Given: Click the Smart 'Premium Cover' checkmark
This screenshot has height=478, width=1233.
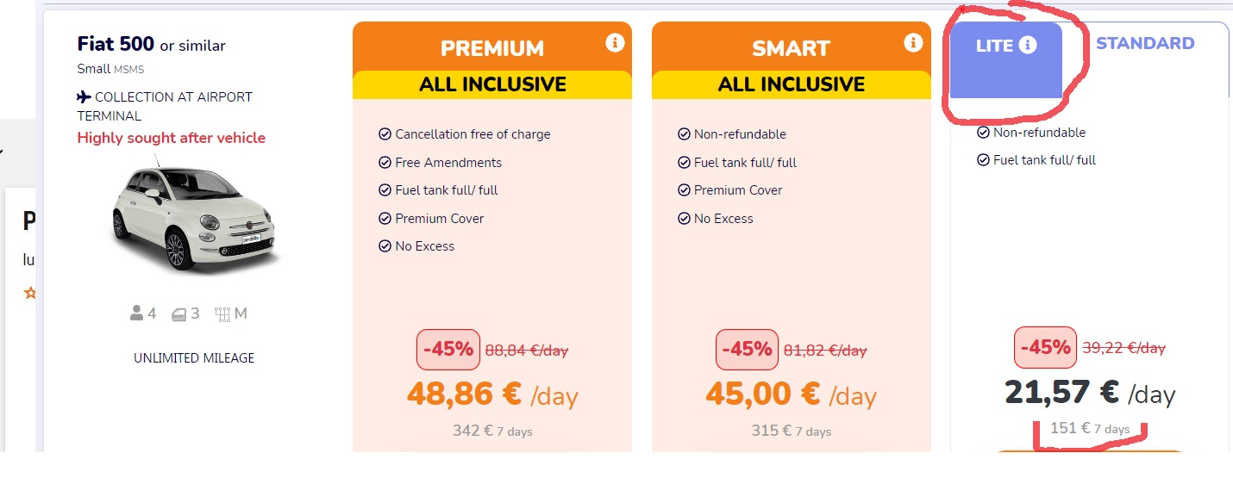Looking at the screenshot, I should click(684, 190).
